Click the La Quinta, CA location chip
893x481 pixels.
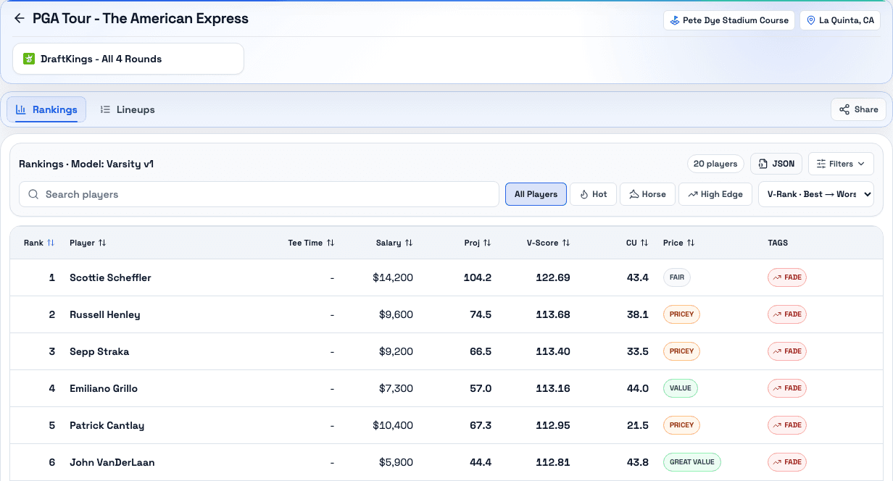[x=840, y=20]
